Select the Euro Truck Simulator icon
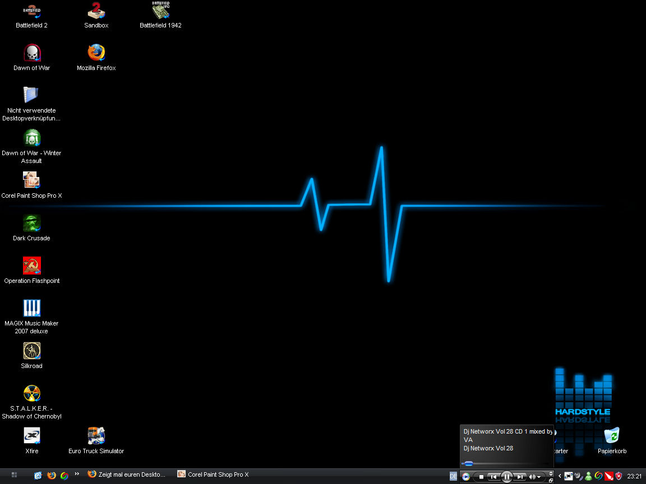Screen dimensions: 646x484 (96, 441)
